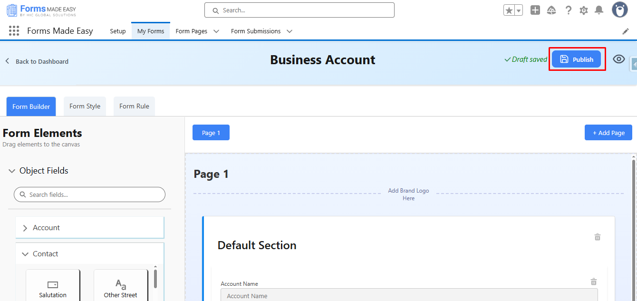Delete the Account Name field
Screen dimensions: 637x301
pos(593,282)
